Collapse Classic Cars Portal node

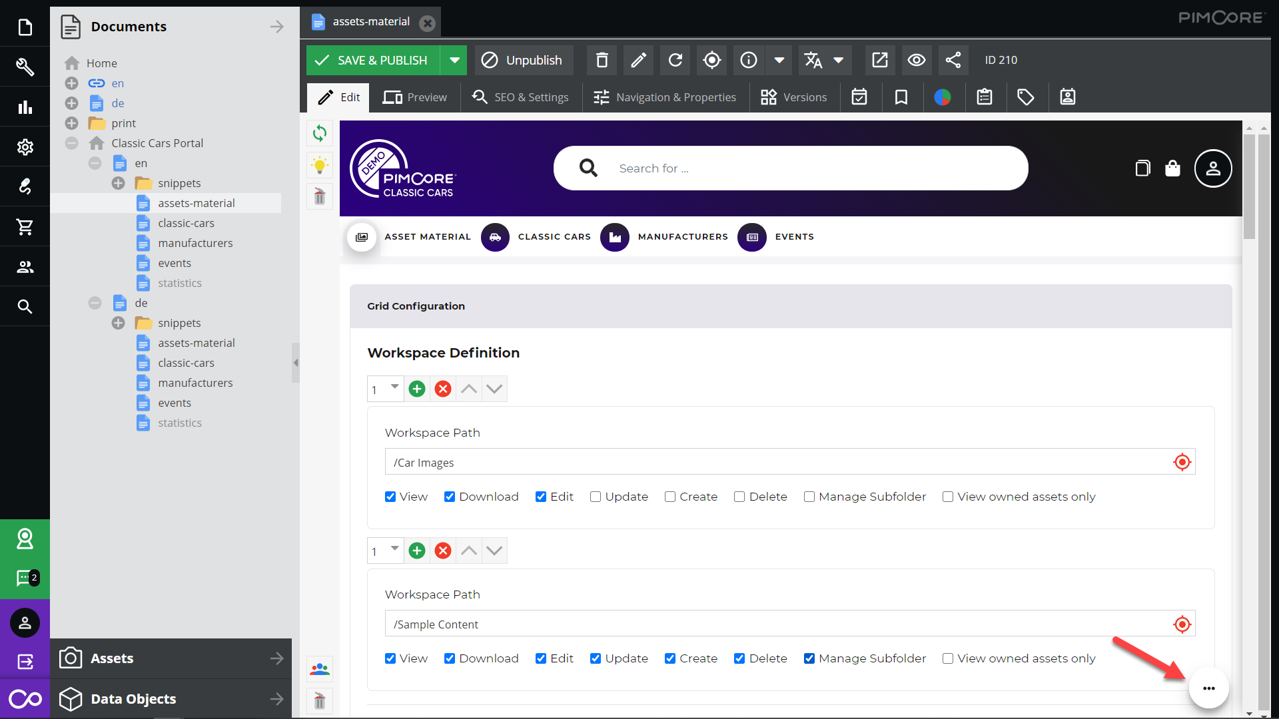(72, 143)
